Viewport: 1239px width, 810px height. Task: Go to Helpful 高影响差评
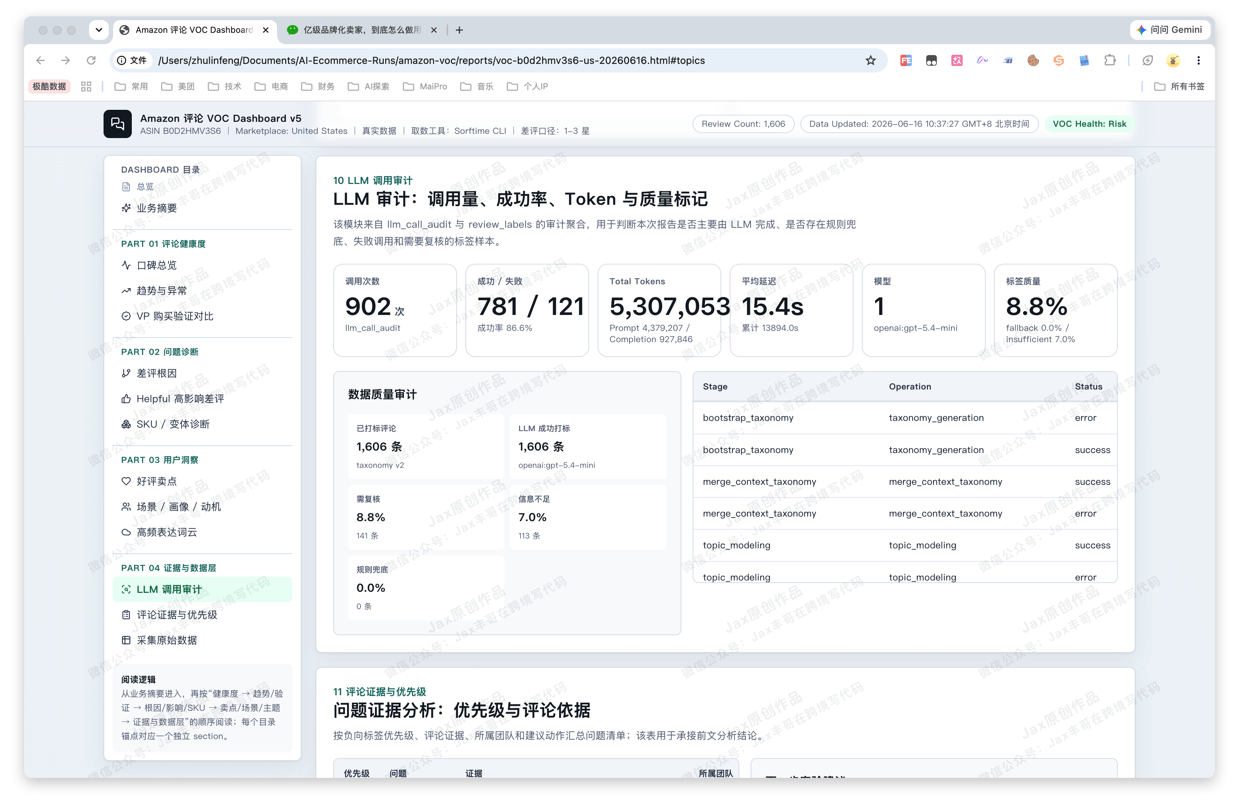click(x=202, y=399)
